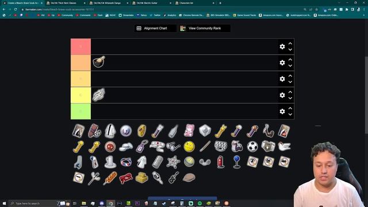Pick the pink gummy bear accessory
This screenshot has width=368, height=207.
[x=189, y=131]
